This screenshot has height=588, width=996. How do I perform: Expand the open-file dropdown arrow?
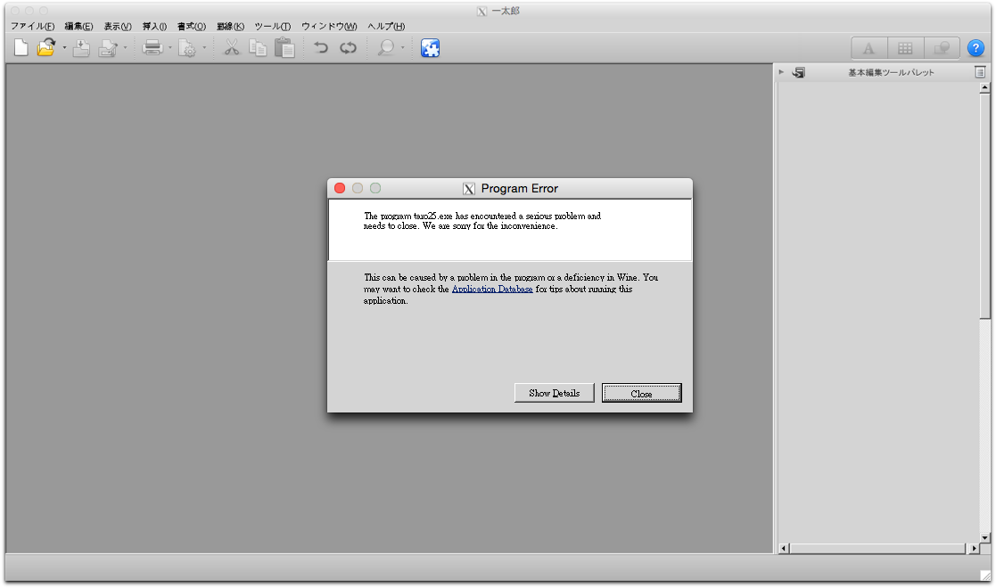(64, 48)
